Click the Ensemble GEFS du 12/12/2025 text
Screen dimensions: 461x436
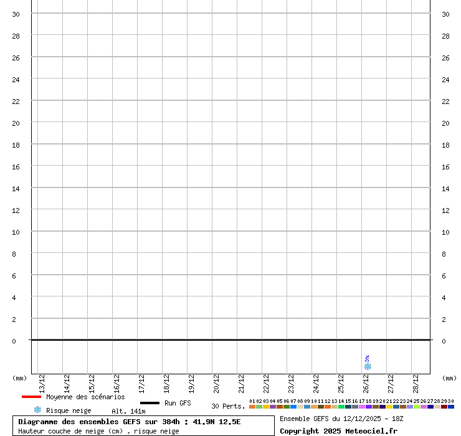[x=341, y=419]
